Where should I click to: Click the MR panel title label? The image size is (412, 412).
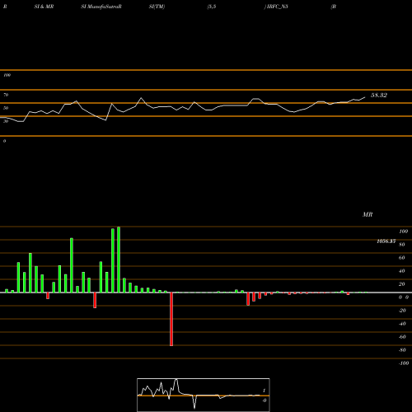(368, 214)
